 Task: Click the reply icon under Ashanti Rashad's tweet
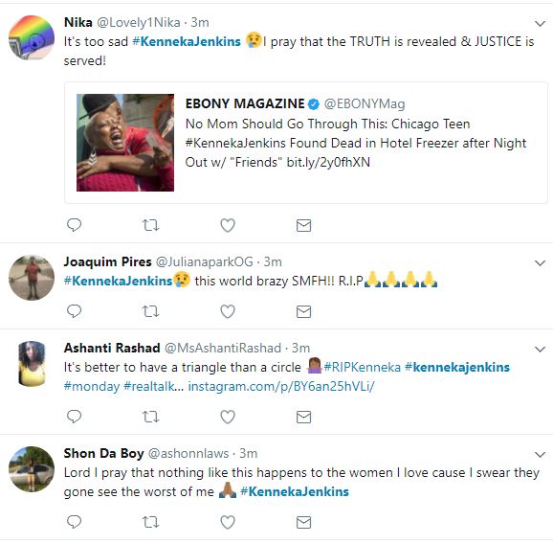(74, 417)
